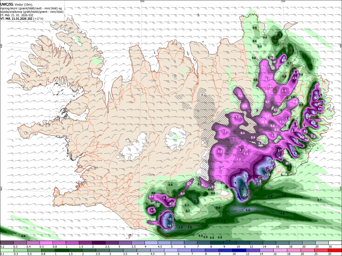The width and height of the screenshot is (342, 256).
Task: Click the 1.4 snowfall value label
Action: click(x=224, y=132)
